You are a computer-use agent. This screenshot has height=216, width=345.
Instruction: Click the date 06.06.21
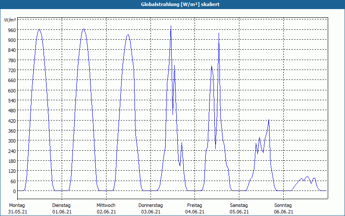point(284,212)
